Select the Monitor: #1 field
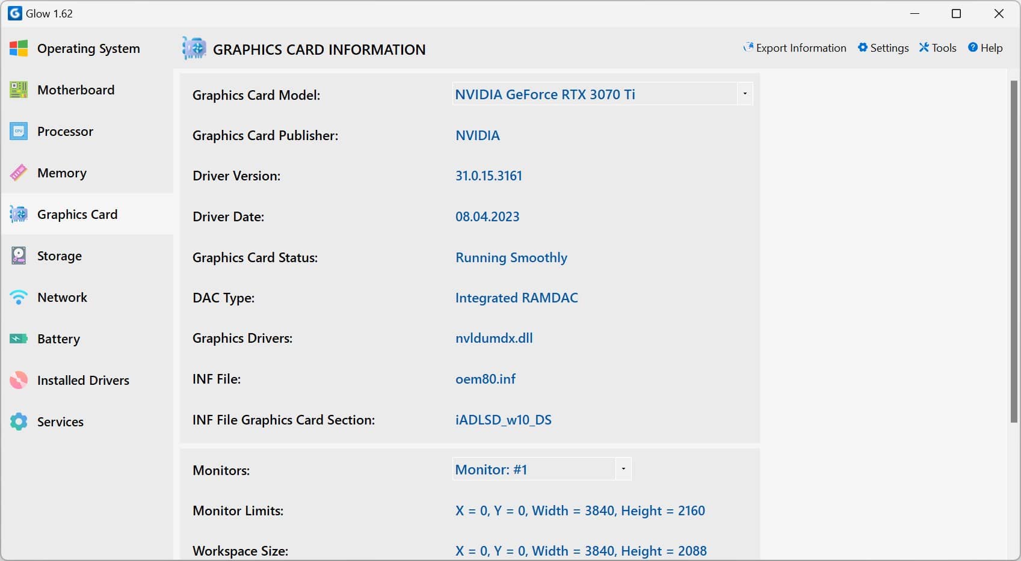This screenshot has height=561, width=1021. point(542,469)
